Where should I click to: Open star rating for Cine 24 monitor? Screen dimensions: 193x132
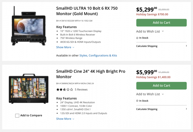[x=65, y=90]
